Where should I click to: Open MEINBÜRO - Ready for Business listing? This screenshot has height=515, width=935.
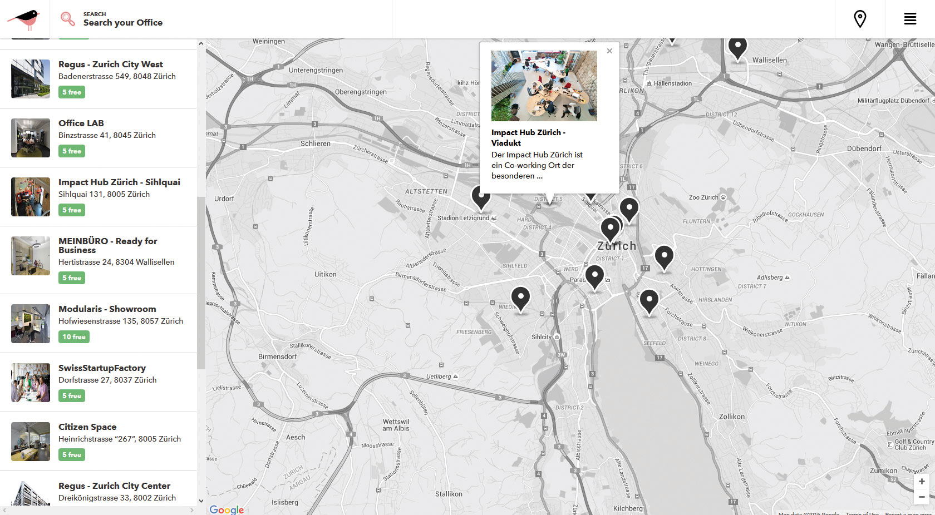pyautogui.click(x=99, y=260)
